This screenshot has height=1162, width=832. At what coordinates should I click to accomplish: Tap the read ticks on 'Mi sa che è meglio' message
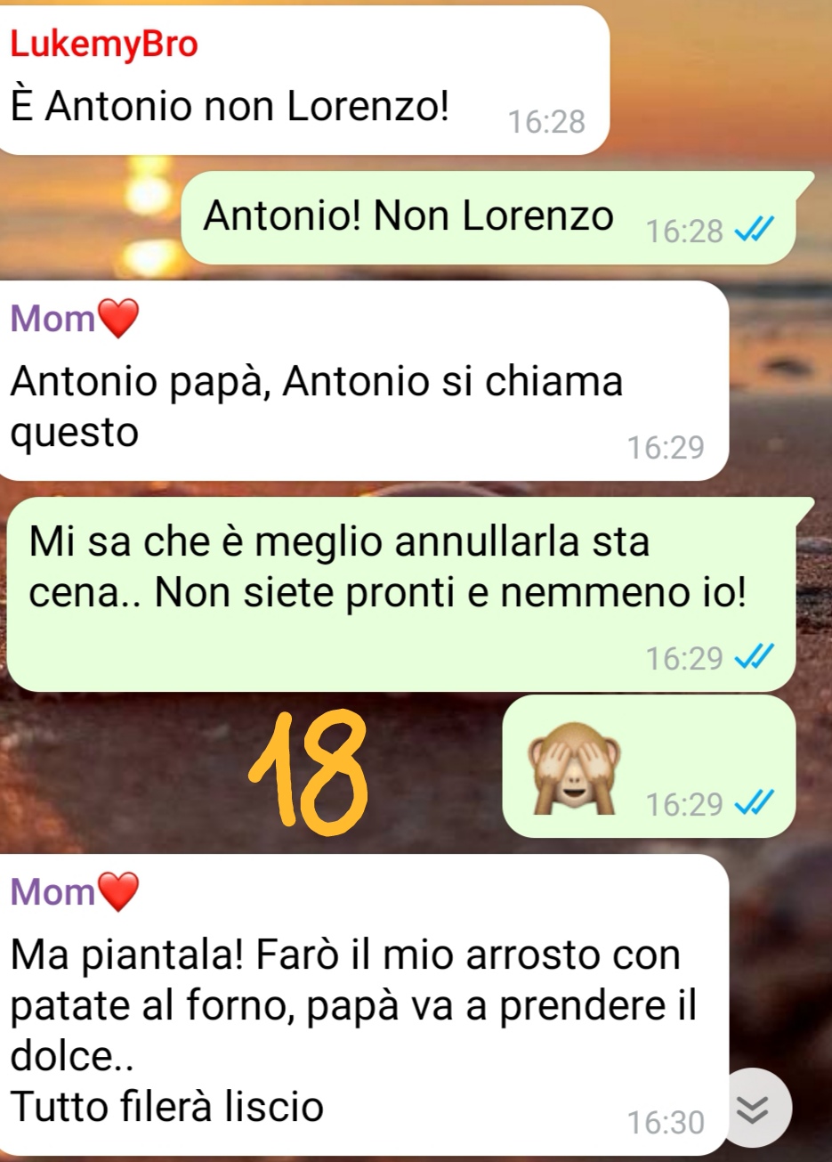(x=755, y=658)
